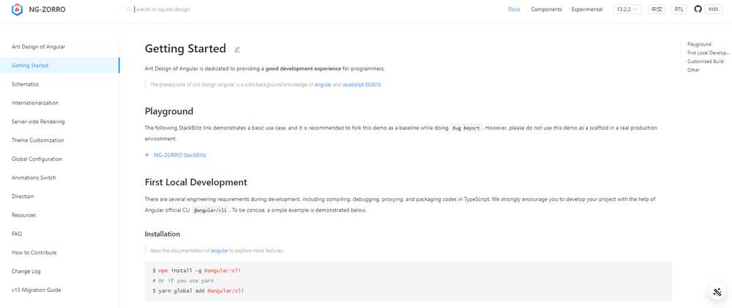Switch language with the 中文 button
732x308 pixels.
pyautogui.click(x=657, y=10)
